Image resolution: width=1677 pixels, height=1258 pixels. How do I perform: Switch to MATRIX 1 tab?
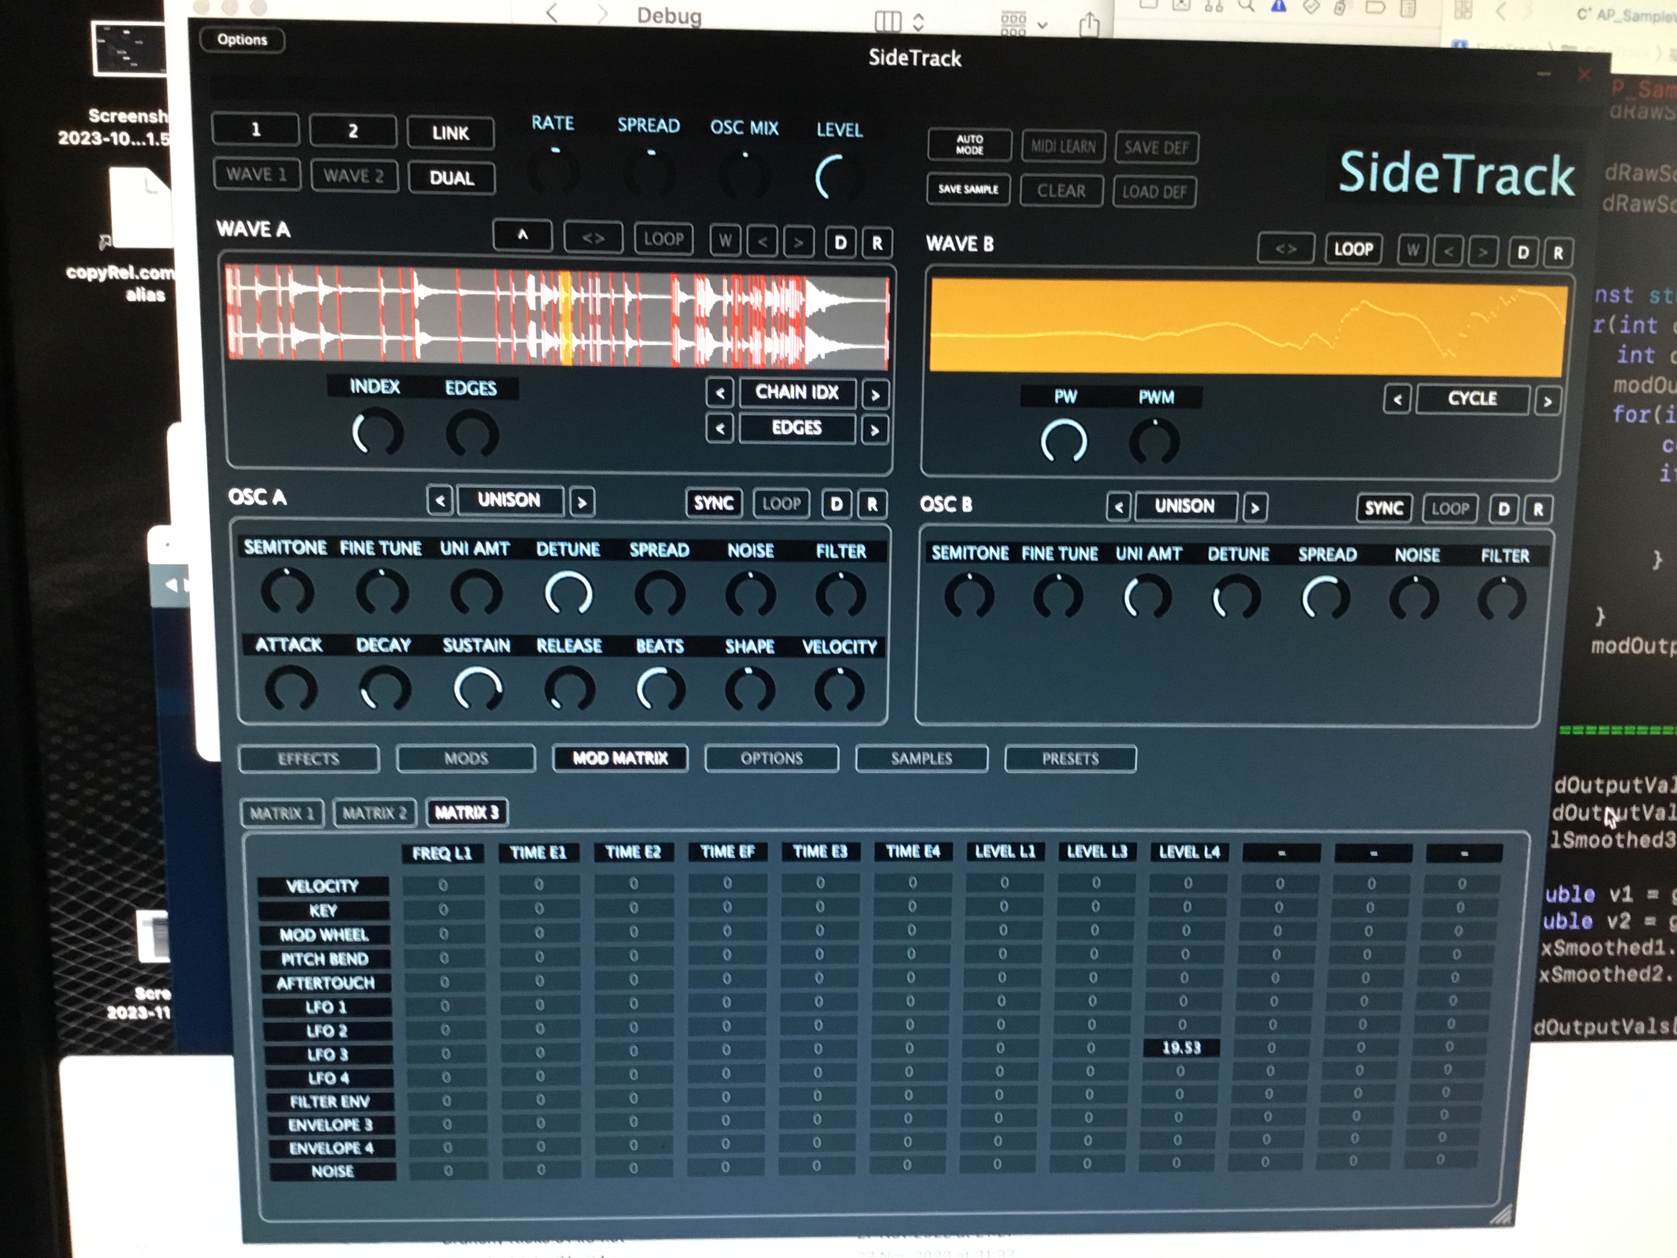[281, 813]
